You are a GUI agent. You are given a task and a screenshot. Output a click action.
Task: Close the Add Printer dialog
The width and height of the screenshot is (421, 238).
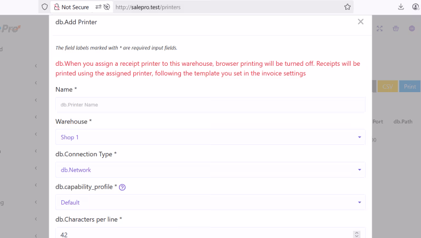(x=361, y=22)
